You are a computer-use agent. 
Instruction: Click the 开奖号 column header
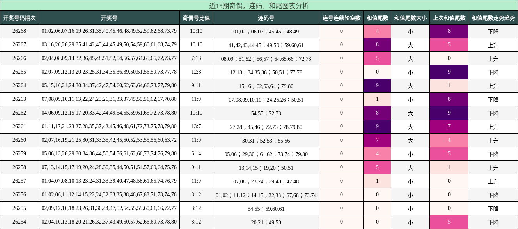point(109,18)
